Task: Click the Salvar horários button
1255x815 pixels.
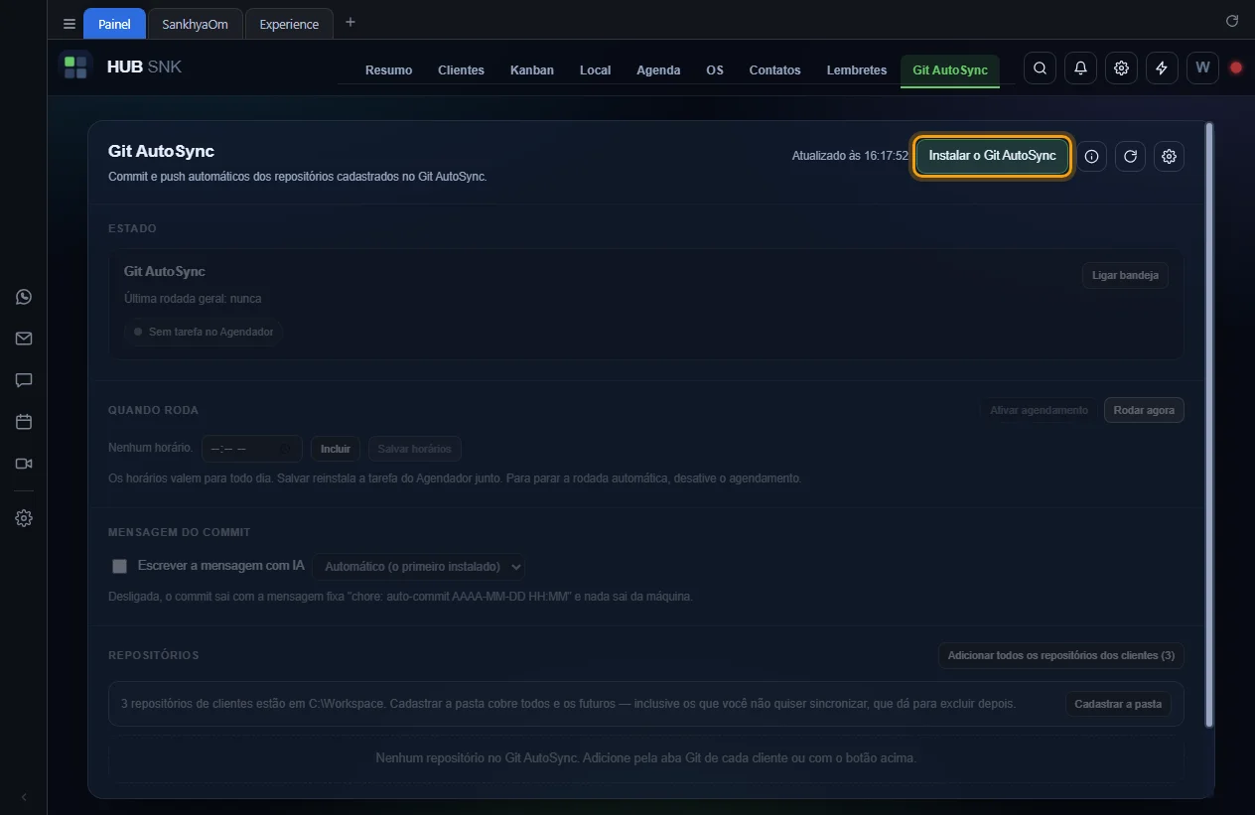Action: point(415,449)
